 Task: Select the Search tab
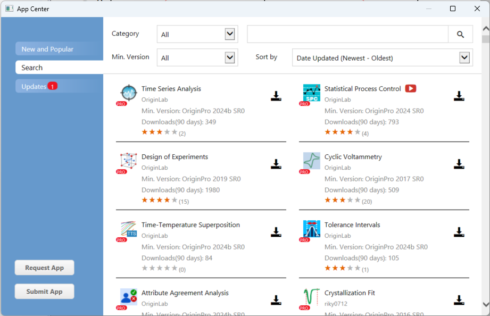coord(60,67)
